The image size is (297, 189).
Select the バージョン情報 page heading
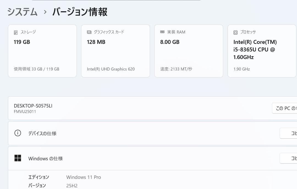point(80,12)
